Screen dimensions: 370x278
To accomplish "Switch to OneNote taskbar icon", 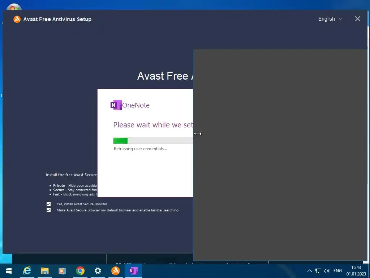I will pos(133,271).
